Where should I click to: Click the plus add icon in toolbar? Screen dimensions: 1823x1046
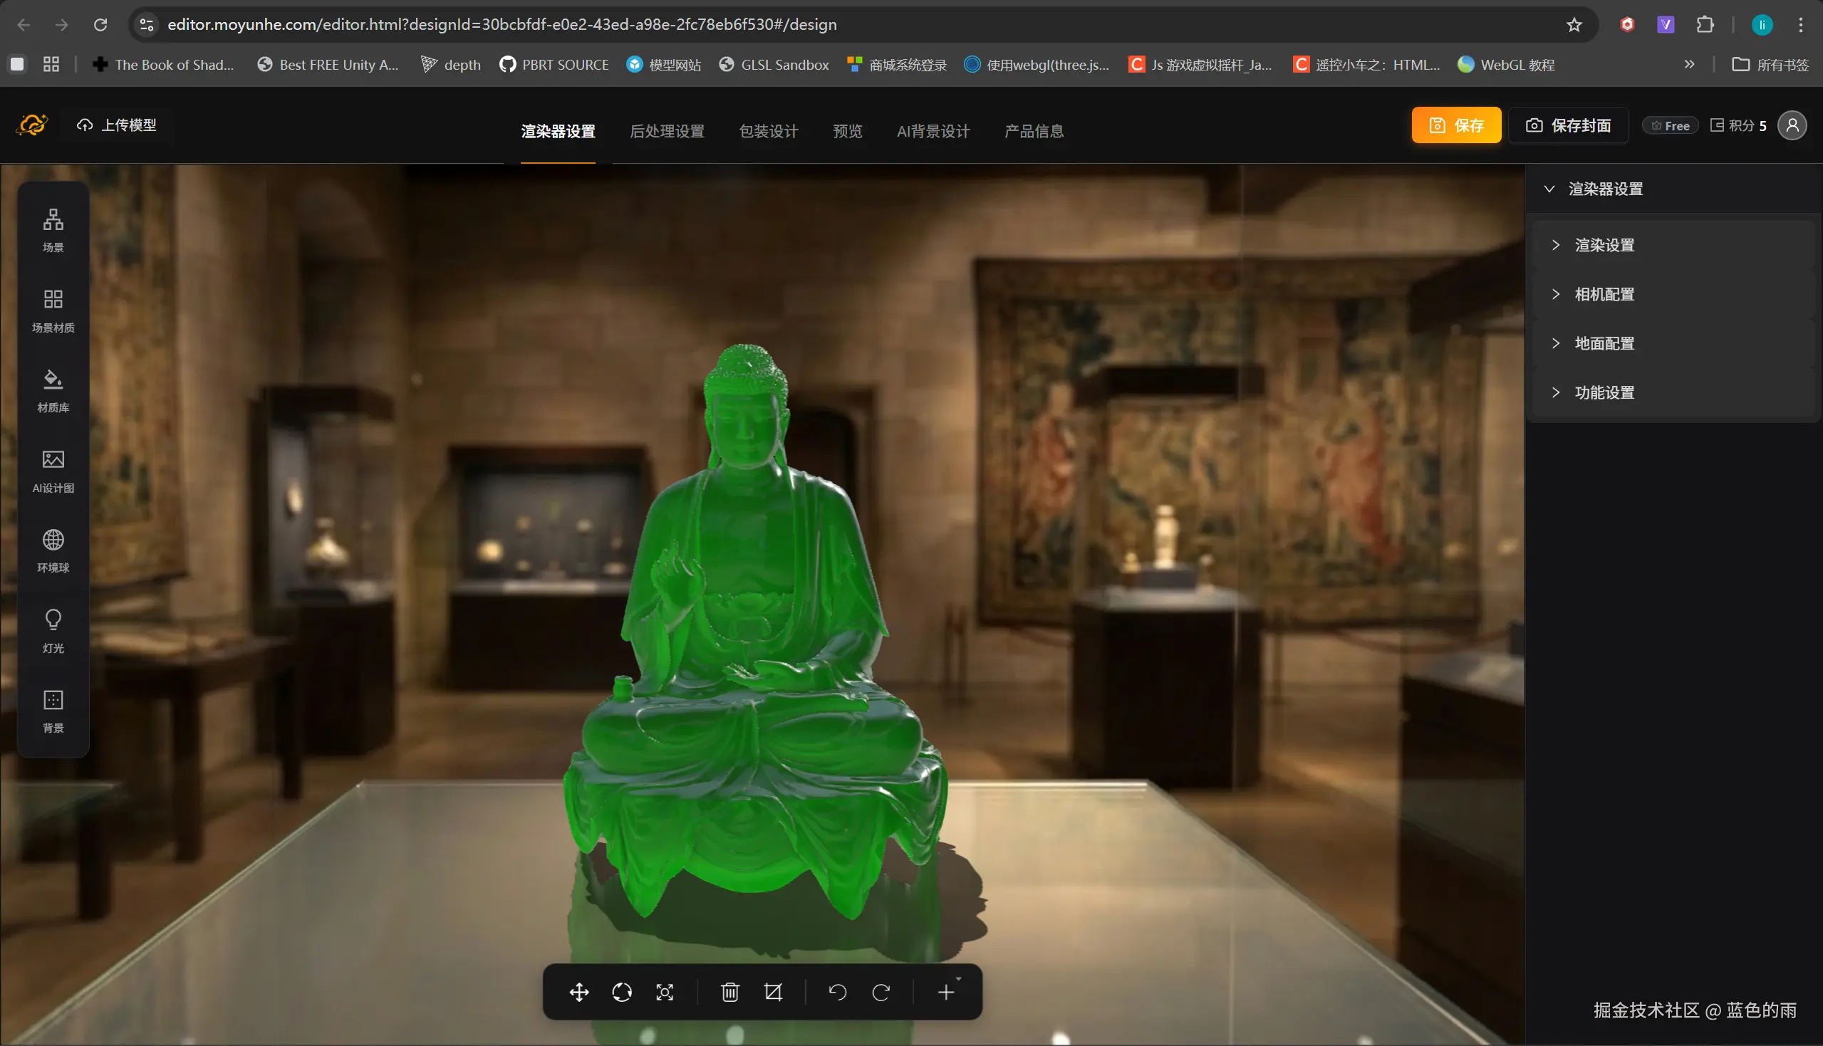(x=946, y=992)
